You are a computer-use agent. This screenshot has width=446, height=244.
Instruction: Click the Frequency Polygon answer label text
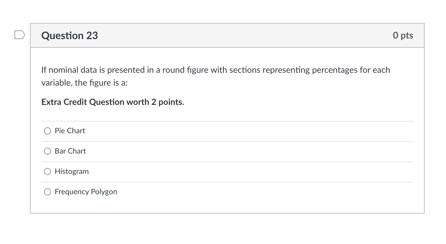click(86, 192)
